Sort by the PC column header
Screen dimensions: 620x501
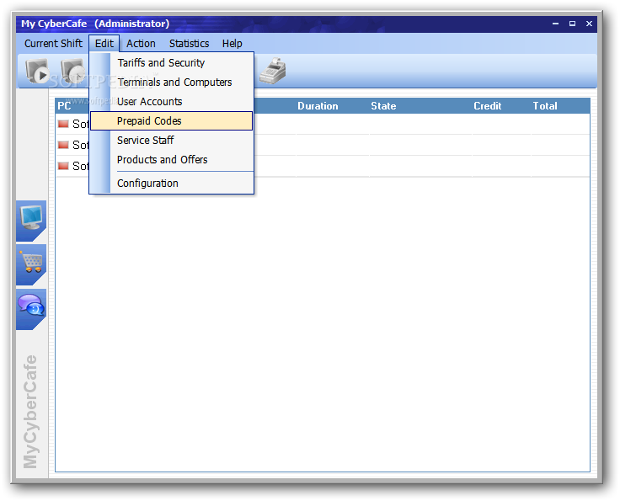point(64,106)
